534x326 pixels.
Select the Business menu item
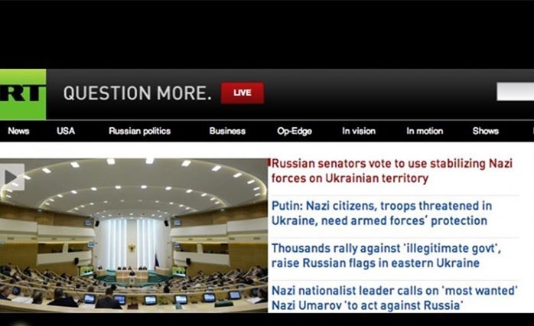(x=227, y=131)
